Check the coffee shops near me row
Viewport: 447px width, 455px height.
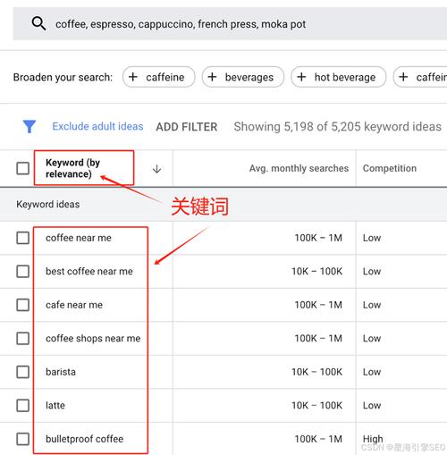23,339
